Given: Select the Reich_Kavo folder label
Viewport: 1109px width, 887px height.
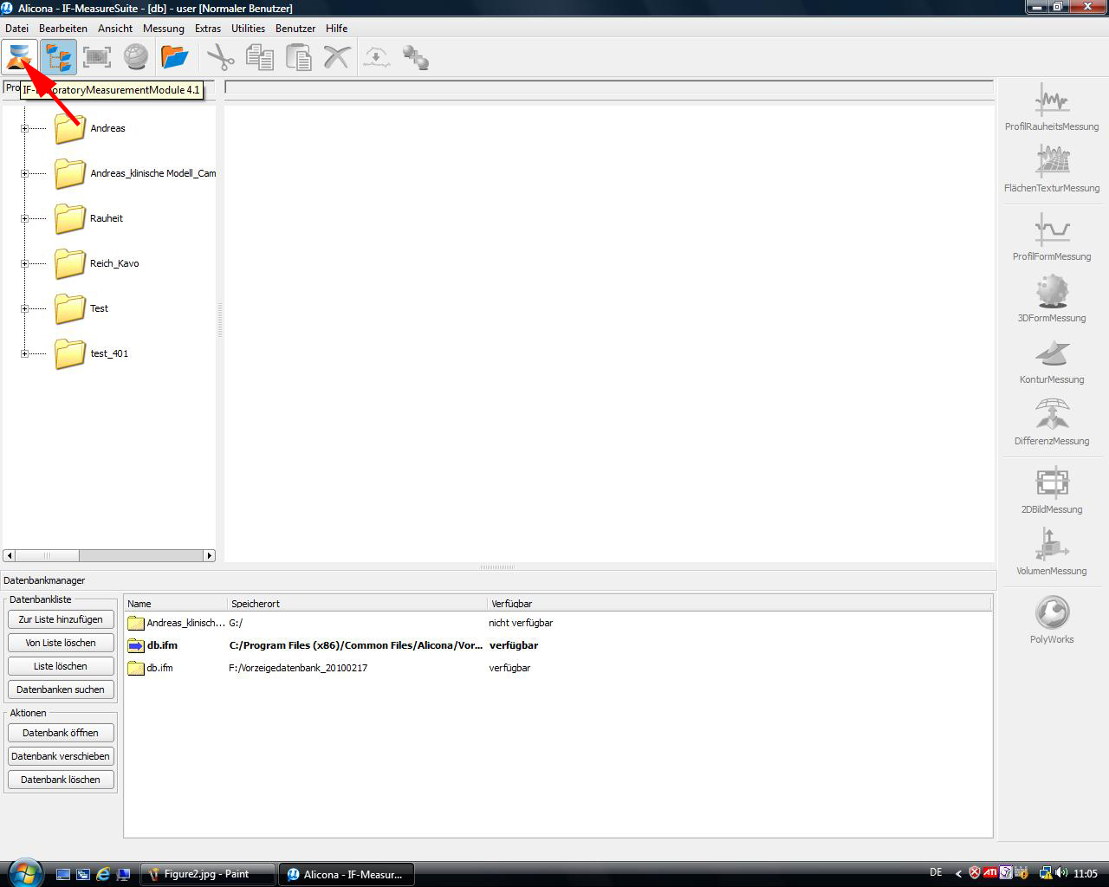Looking at the screenshot, I should pos(114,263).
